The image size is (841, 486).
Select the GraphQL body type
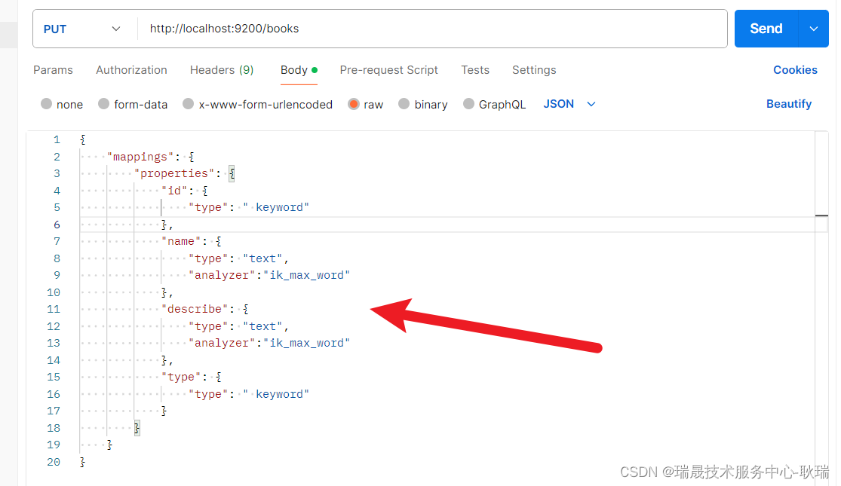(x=494, y=104)
